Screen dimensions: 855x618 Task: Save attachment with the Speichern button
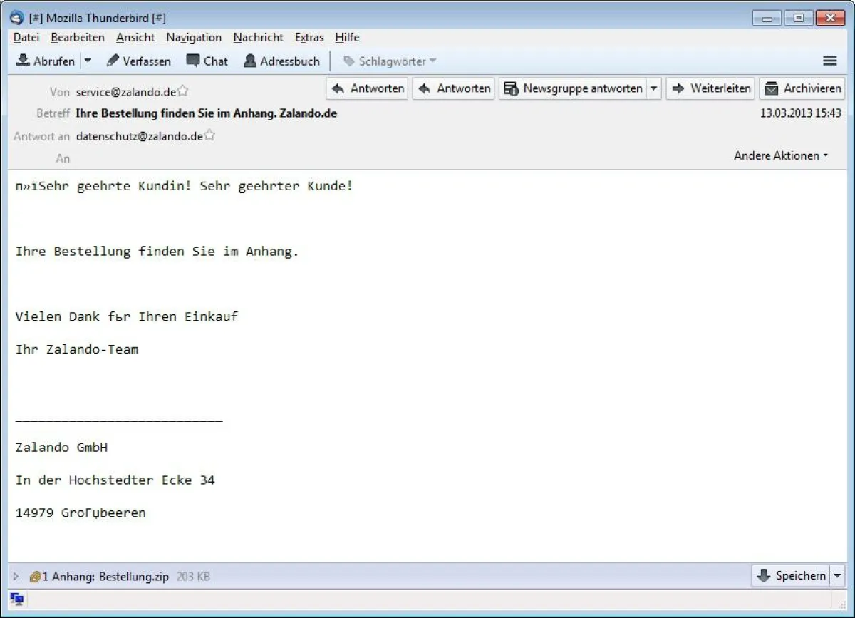pyautogui.click(x=789, y=575)
